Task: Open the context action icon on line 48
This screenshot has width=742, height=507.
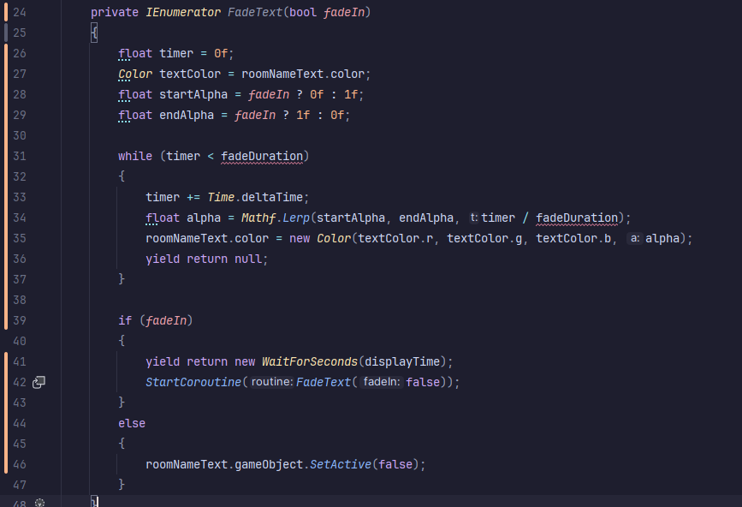Action: click(39, 503)
